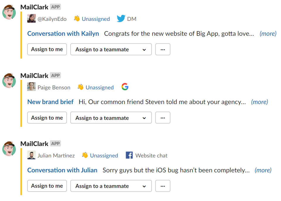Open the Conversation with Julian thread
281x201 pixels.
point(62,170)
